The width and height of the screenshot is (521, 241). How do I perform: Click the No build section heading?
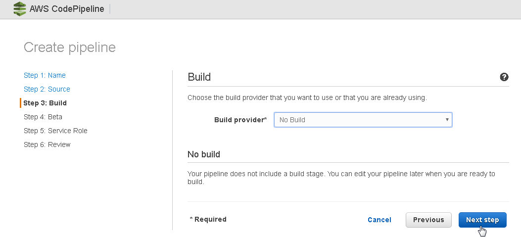[204, 154]
